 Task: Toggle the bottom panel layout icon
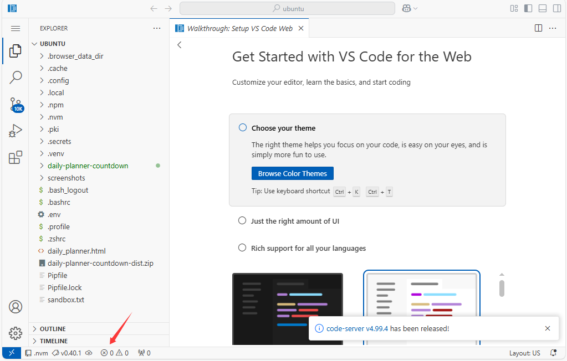(x=543, y=8)
